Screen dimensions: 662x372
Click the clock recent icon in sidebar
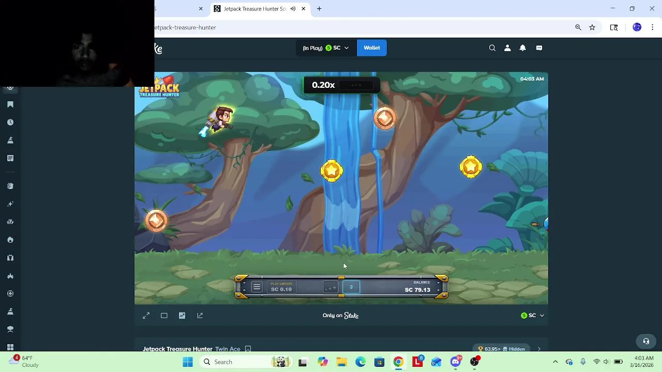pyautogui.click(x=10, y=122)
